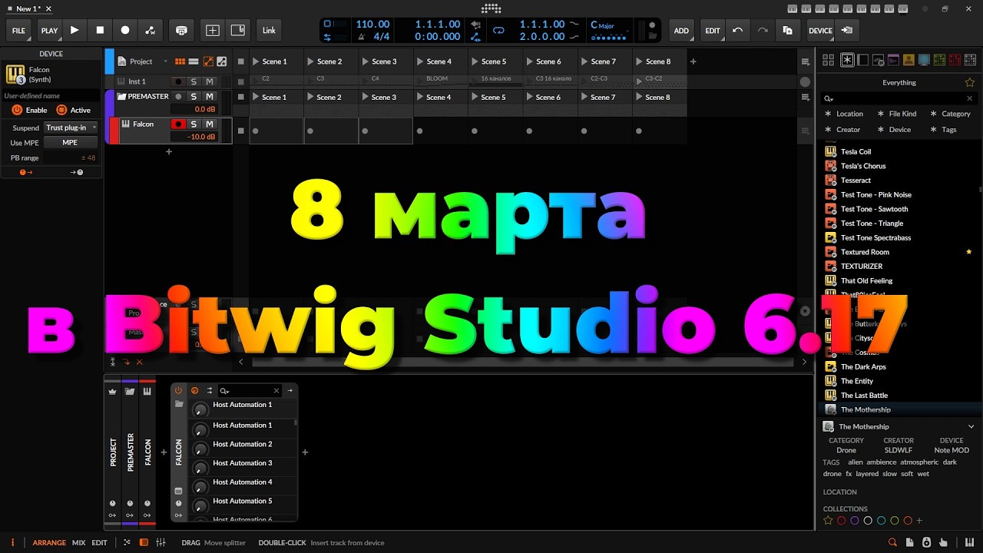Launch Scene 4 in the project row
Image resolution: width=983 pixels, height=553 pixels.
pos(420,61)
